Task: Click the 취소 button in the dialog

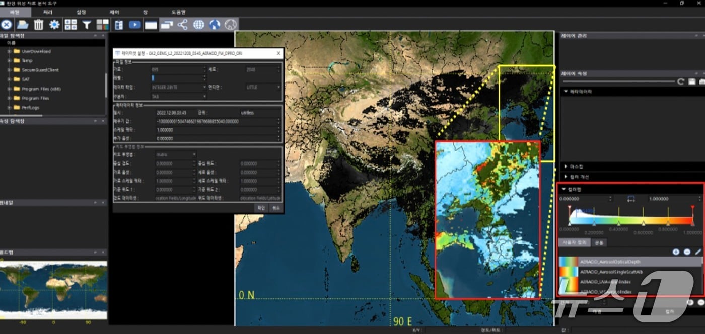Action: coord(275,208)
